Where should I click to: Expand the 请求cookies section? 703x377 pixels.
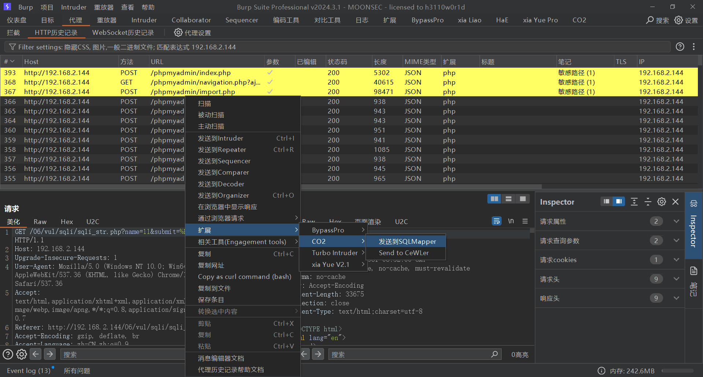pos(676,260)
